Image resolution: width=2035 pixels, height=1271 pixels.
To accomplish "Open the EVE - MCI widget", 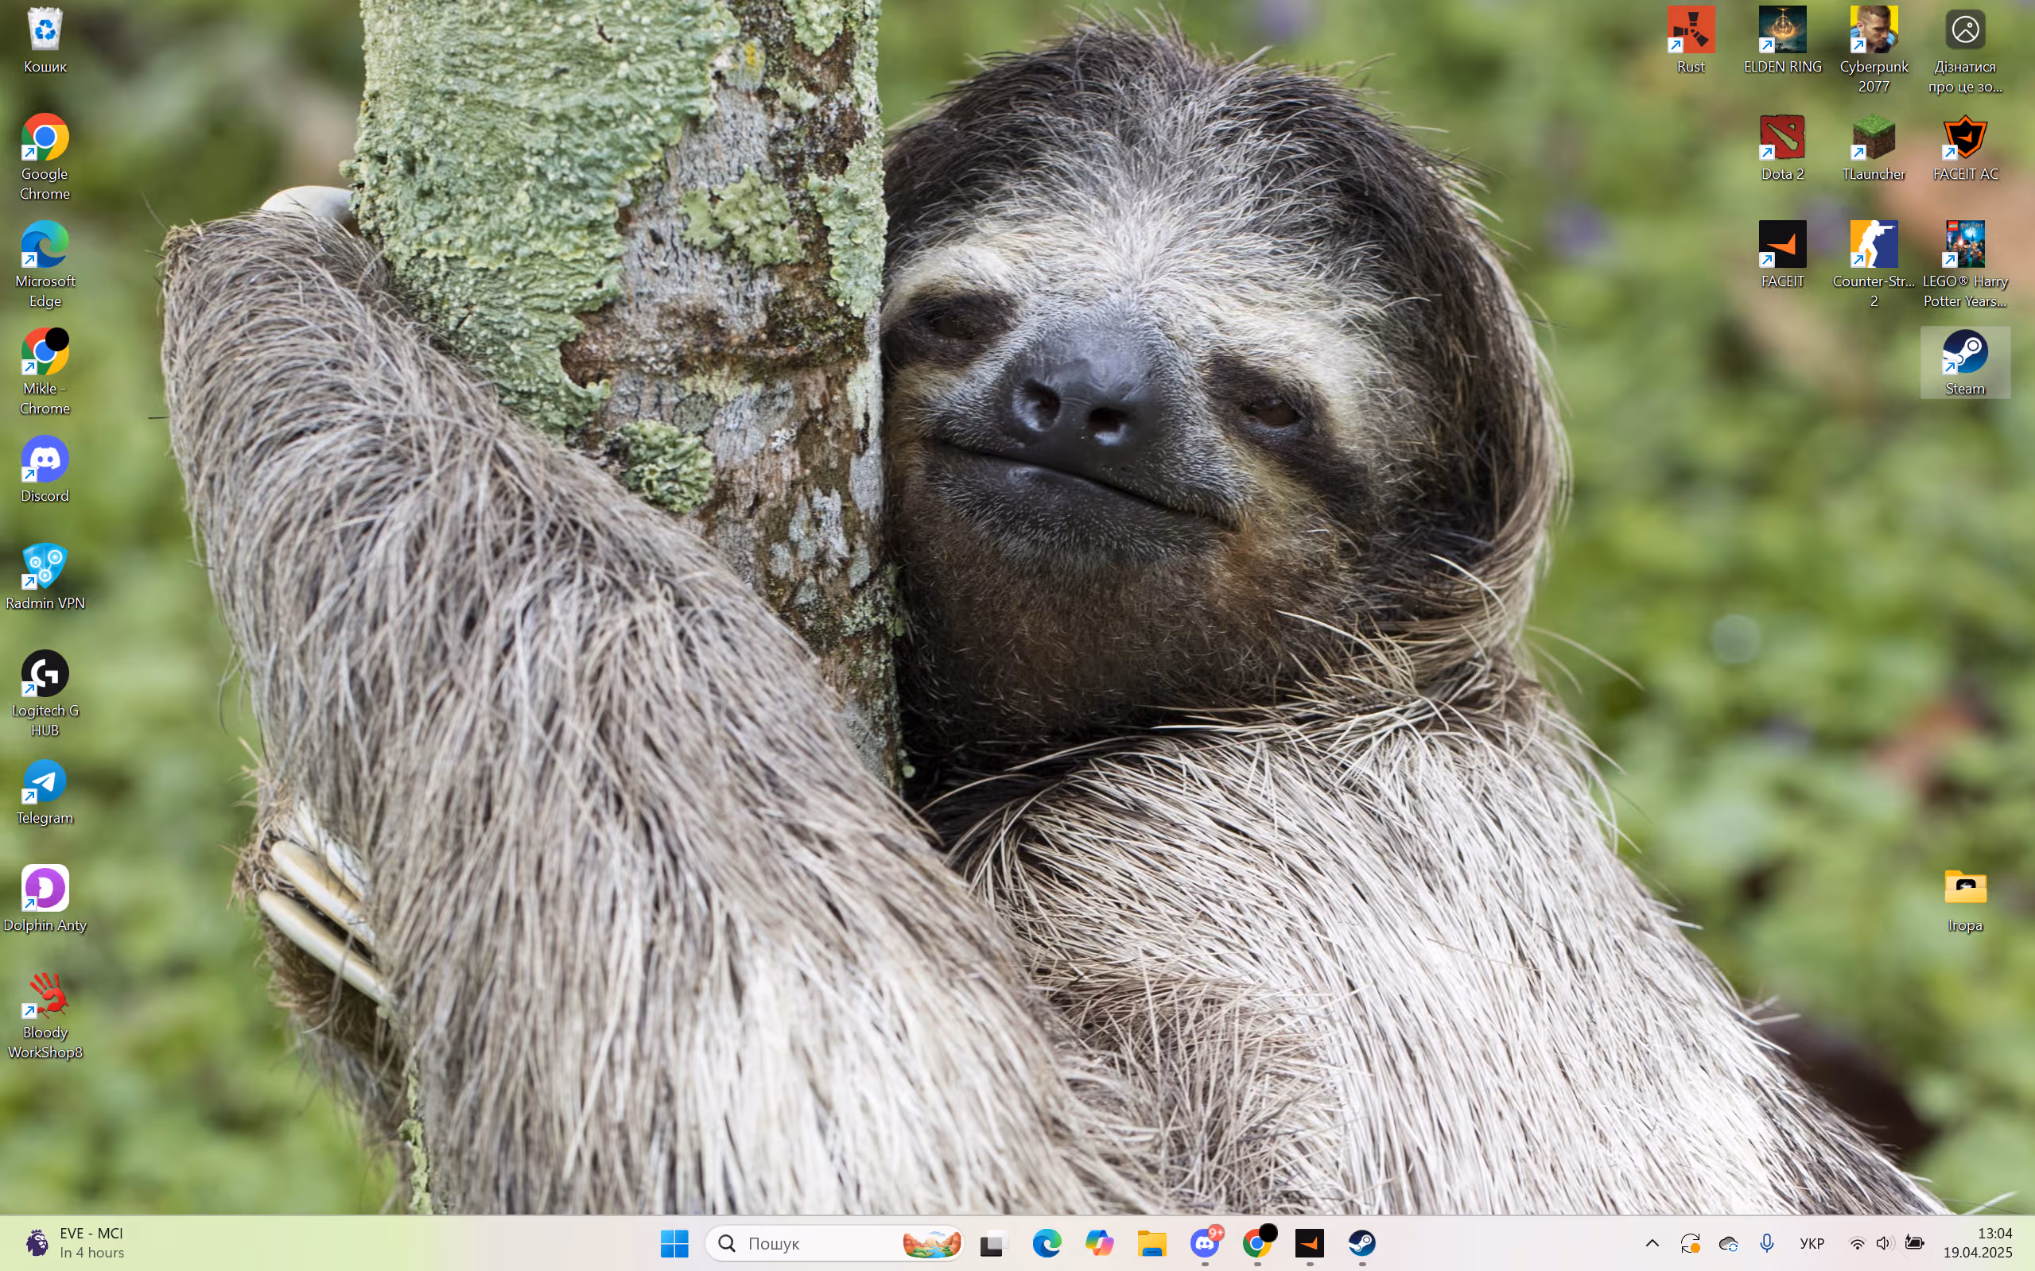I will click(x=74, y=1242).
